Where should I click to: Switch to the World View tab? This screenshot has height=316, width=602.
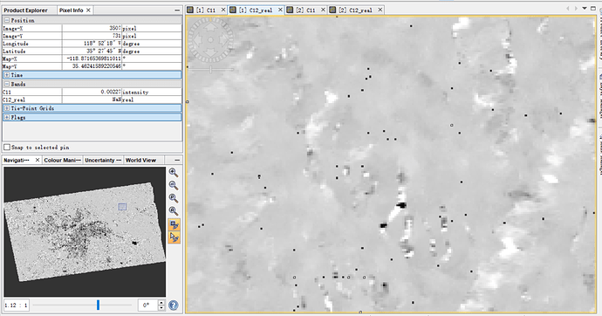coord(140,160)
